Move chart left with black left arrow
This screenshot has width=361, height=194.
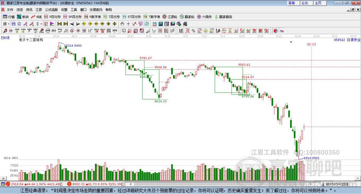[x=72, y=24]
